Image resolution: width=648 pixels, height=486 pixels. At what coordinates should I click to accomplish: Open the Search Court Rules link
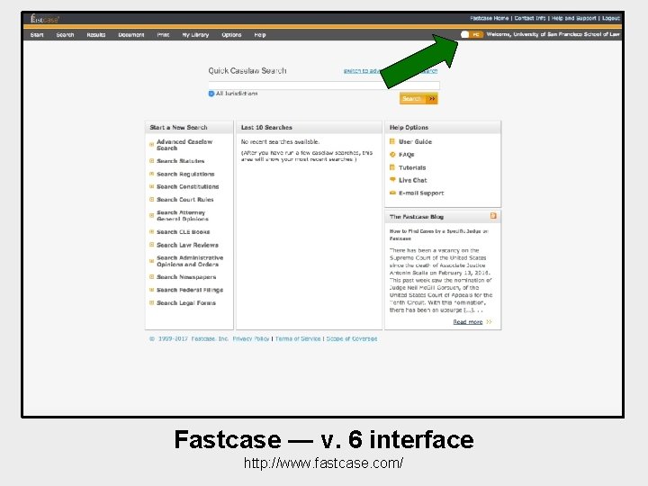click(x=185, y=199)
